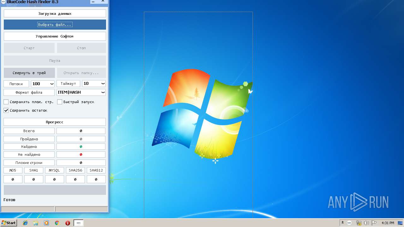Click the Потоки label
The image size is (404, 227).
(16, 84)
